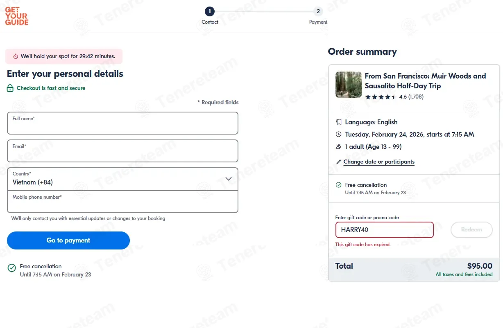Click the language flag icon
This screenshot has height=328, width=503.
338,122
